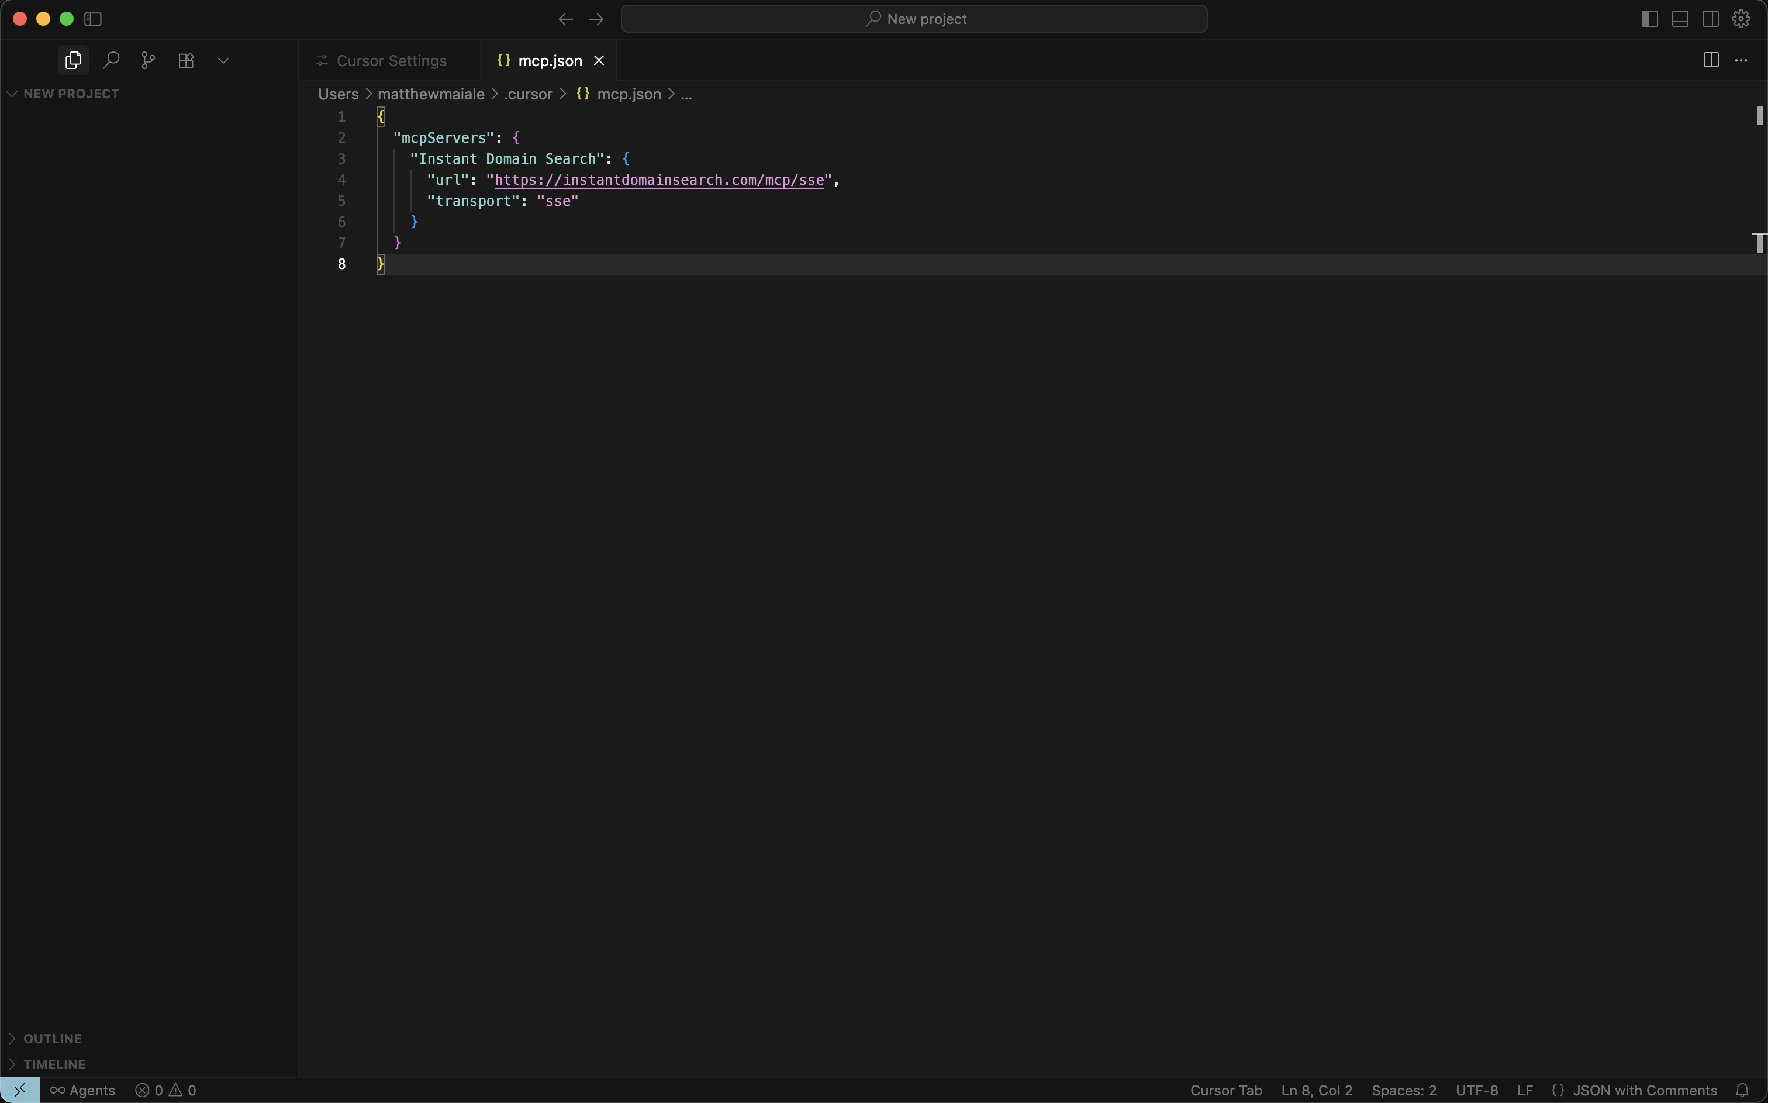Viewport: 1768px width, 1103px height.
Task: Change encoding via UTF-8
Action: click(1476, 1090)
